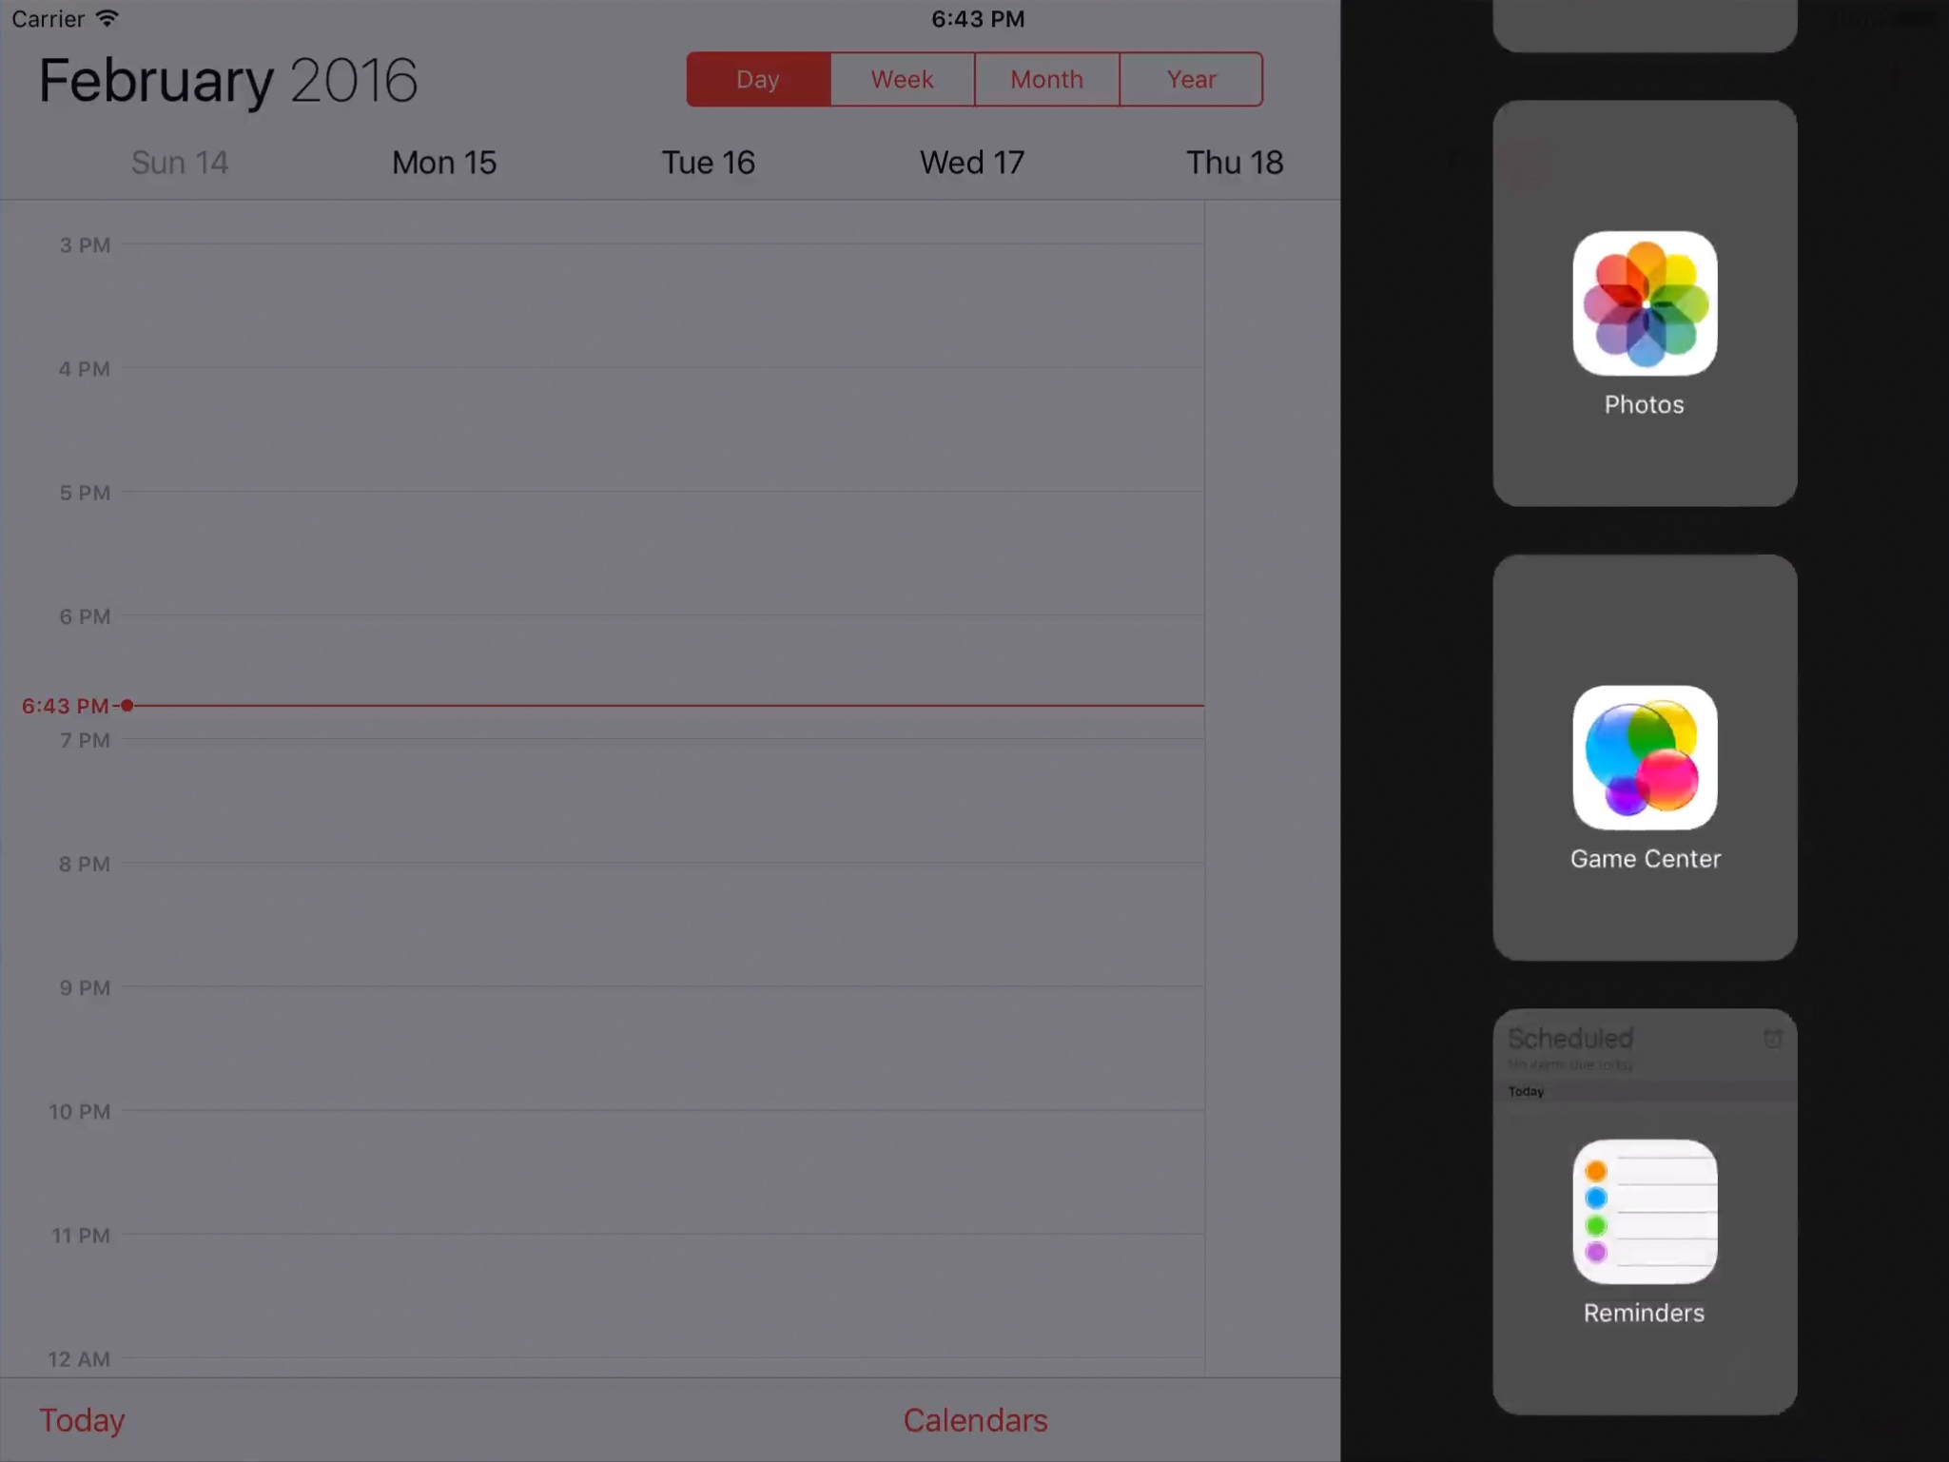The image size is (1949, 1462).
Task: Select Wednesday February 17
Action: coord(970,163)
